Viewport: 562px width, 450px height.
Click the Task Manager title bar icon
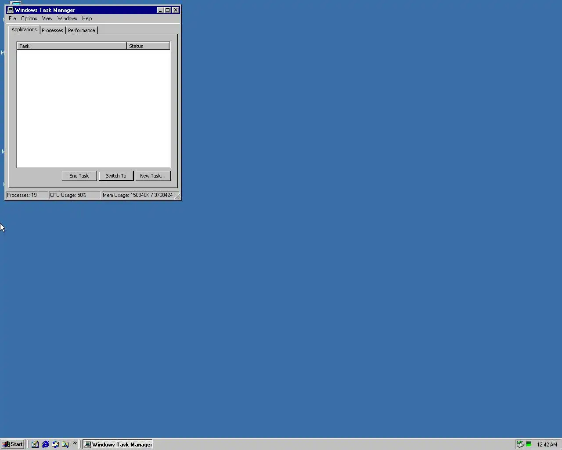pos(10,10)
